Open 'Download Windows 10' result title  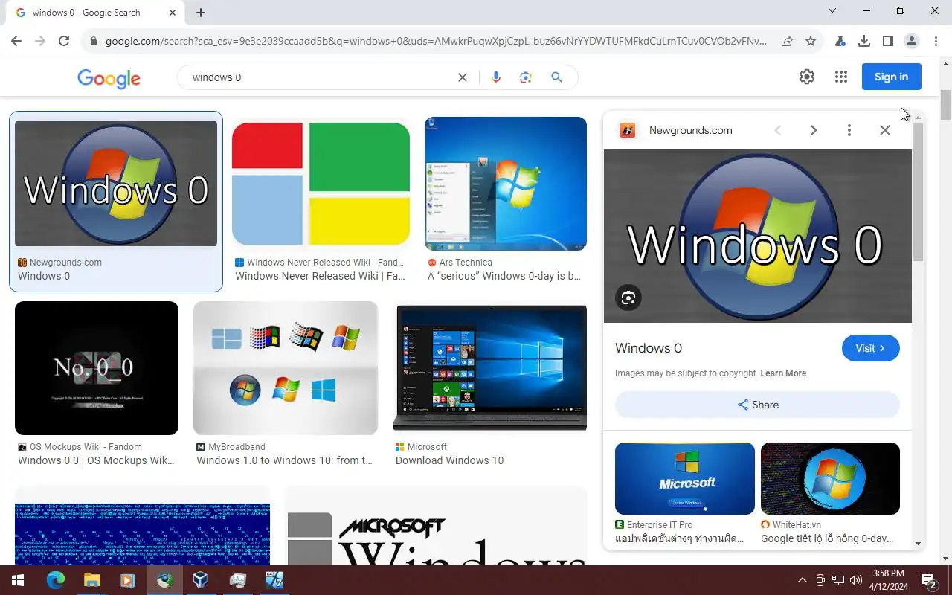click(450, 460)
